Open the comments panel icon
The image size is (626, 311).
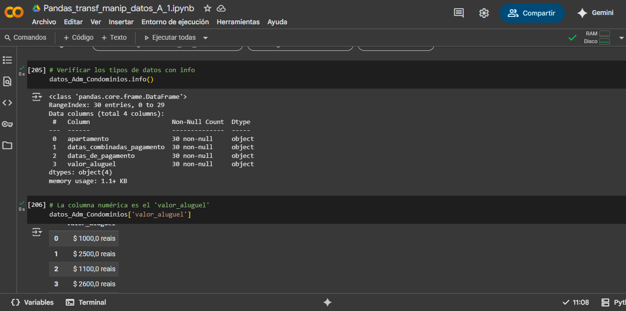[459, 13]
